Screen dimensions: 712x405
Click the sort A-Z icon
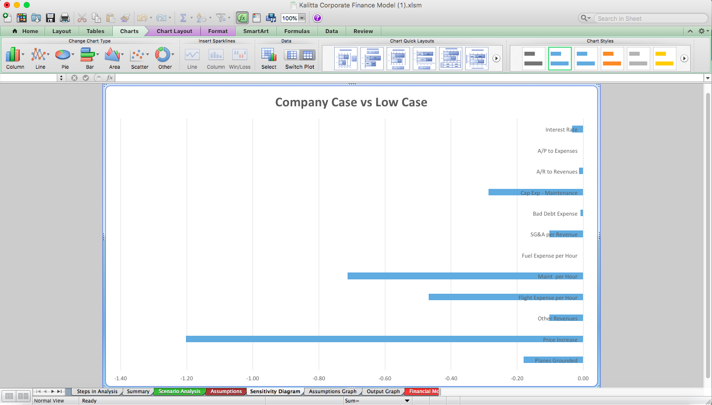[x=201, y=18]
